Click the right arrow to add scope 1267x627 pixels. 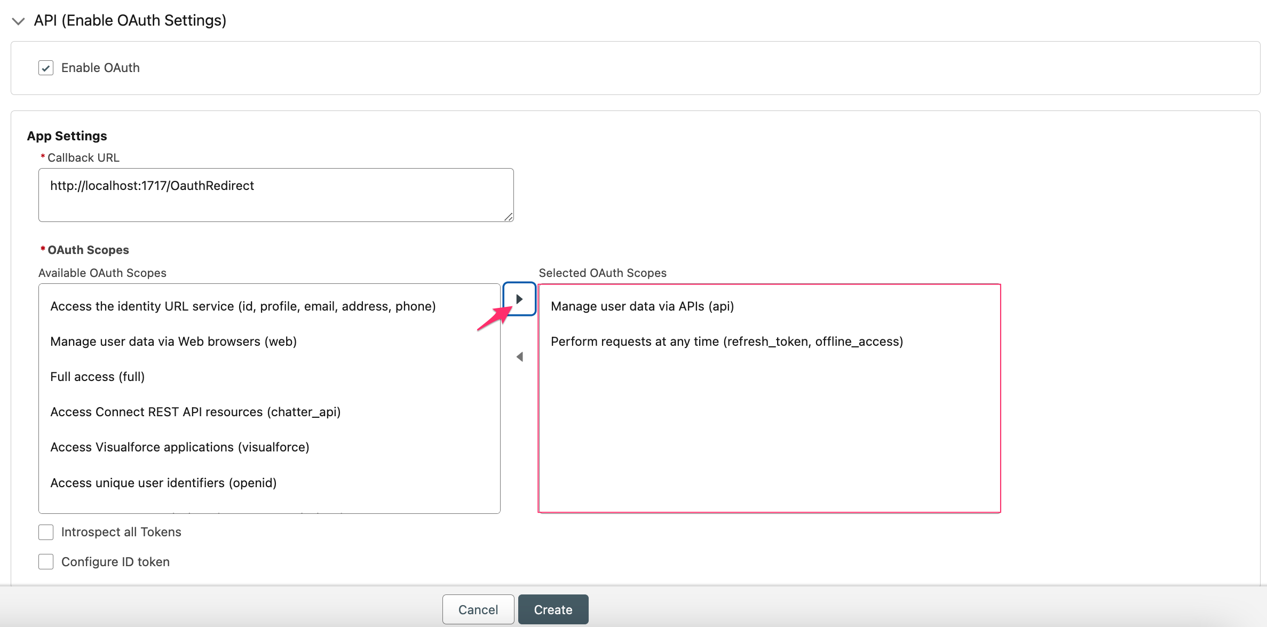[x=519, y=299]
